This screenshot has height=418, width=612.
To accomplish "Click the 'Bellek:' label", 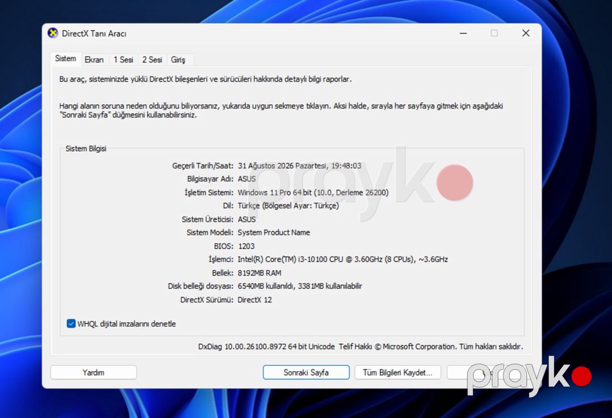I will (223, 273).
